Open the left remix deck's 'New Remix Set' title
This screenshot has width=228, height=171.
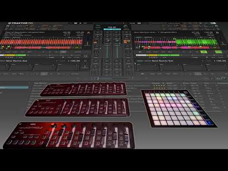click(17, 61)
